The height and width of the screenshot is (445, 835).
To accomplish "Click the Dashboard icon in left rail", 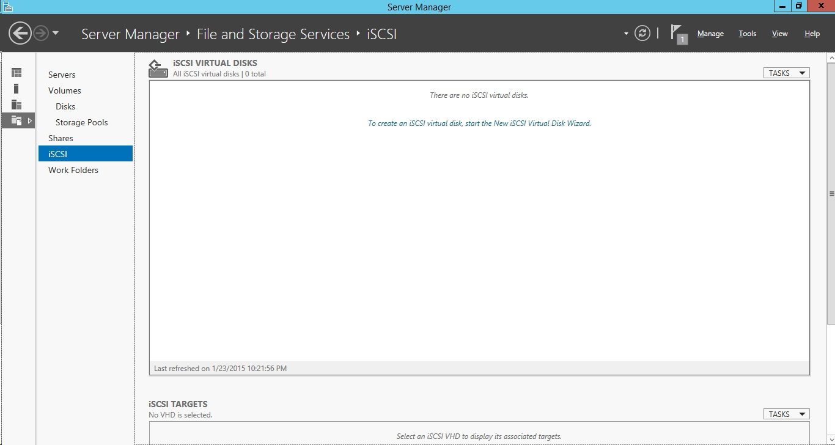I will point(17,73).
